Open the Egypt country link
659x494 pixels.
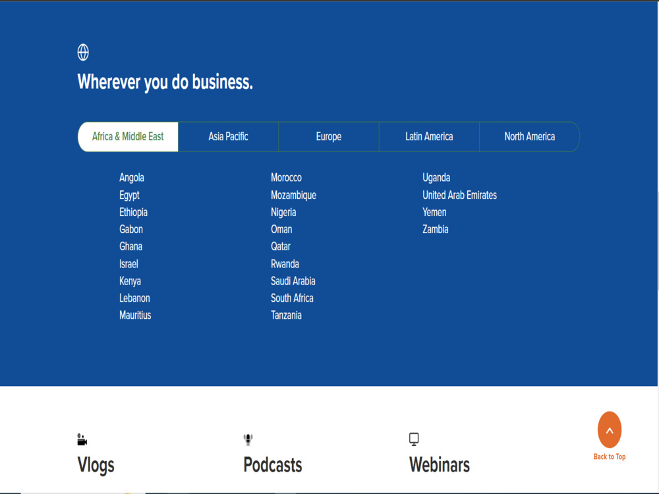pos(129,196)
